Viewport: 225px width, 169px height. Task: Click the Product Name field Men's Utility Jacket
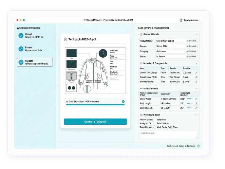pyautogui.click(x=176, y=41)
